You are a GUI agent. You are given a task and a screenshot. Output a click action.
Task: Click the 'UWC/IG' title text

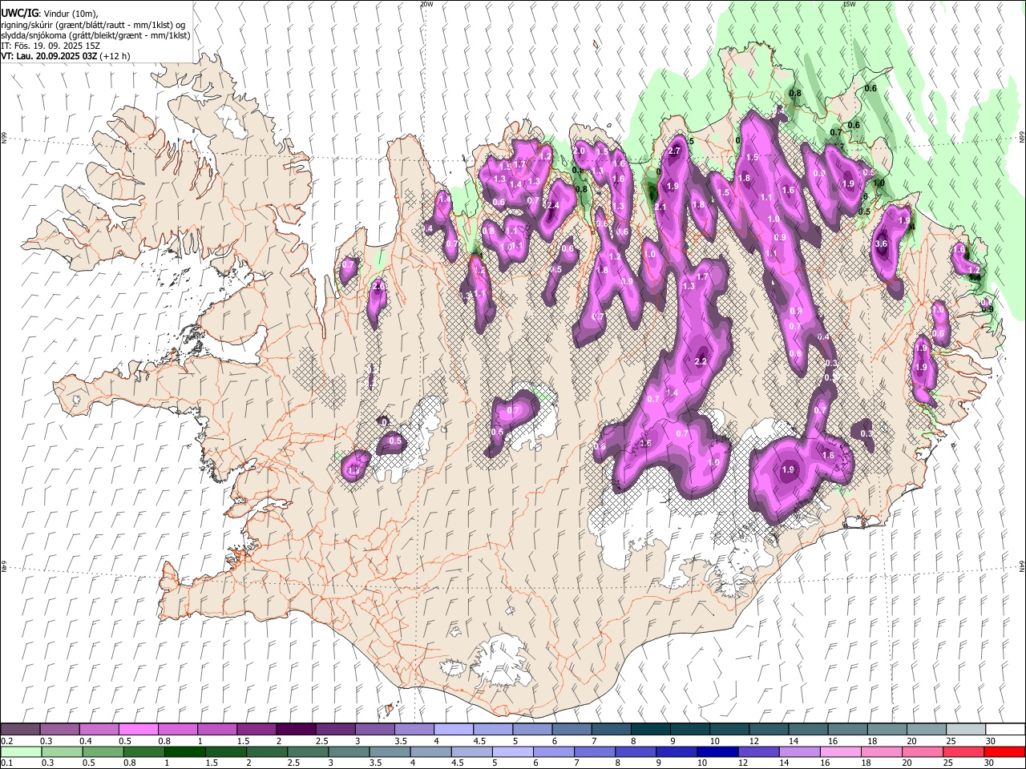[x=19, y=13]
